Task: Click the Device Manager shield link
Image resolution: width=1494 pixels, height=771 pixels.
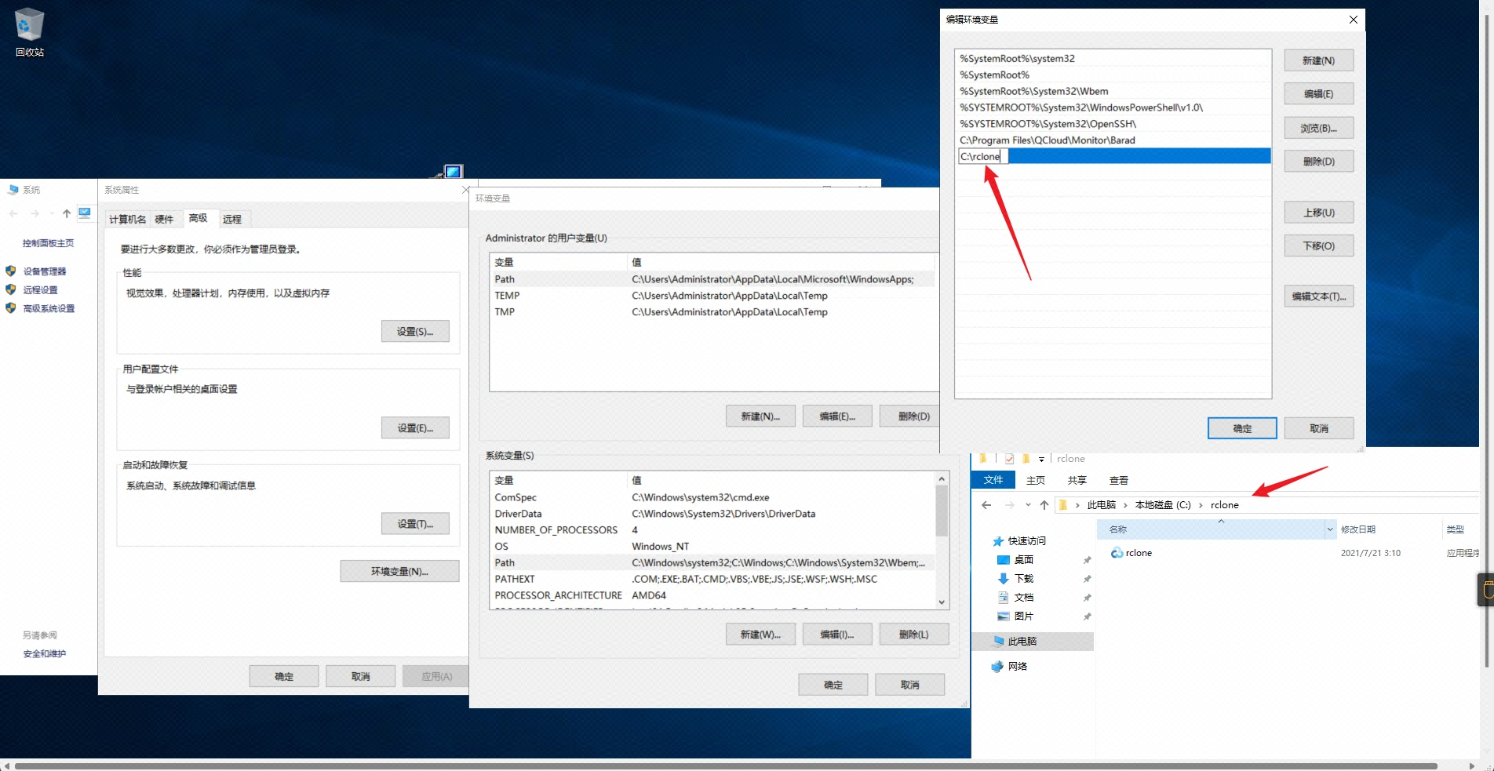Action: 45,271
